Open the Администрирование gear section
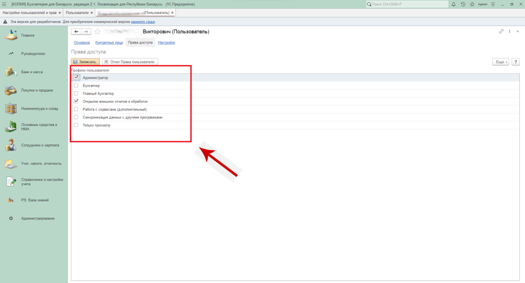The height and width of the screenshot is (283, 525). coord(37,219)
